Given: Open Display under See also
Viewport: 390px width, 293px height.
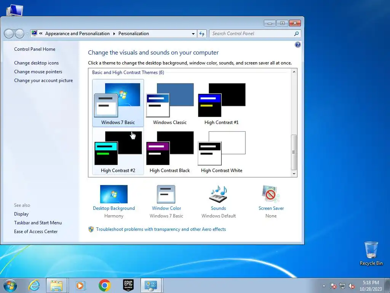Looking at the screenshot, I should tap(21, 214).
